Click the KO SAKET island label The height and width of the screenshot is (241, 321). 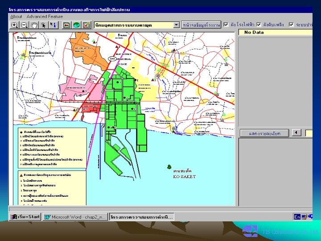coord(185,176)
